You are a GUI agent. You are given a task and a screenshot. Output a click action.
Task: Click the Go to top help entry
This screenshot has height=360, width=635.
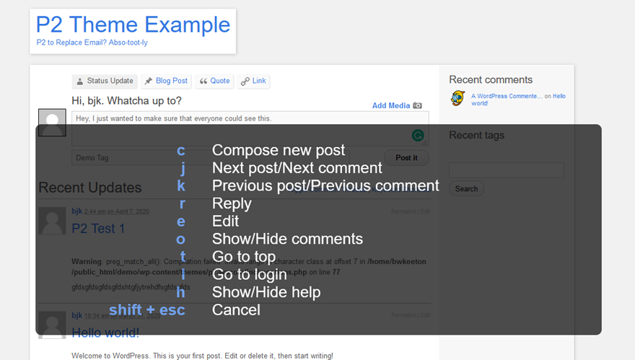pos(244,257)
